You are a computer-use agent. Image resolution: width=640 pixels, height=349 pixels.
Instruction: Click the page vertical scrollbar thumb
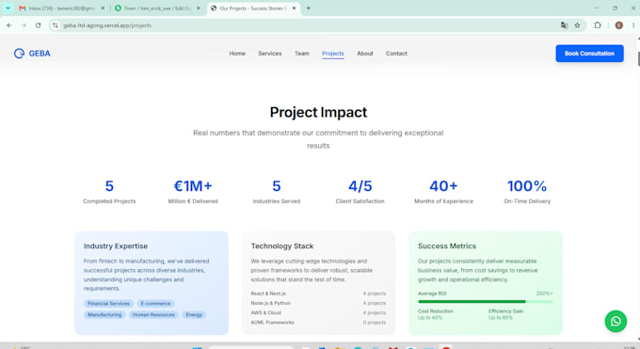638,58
